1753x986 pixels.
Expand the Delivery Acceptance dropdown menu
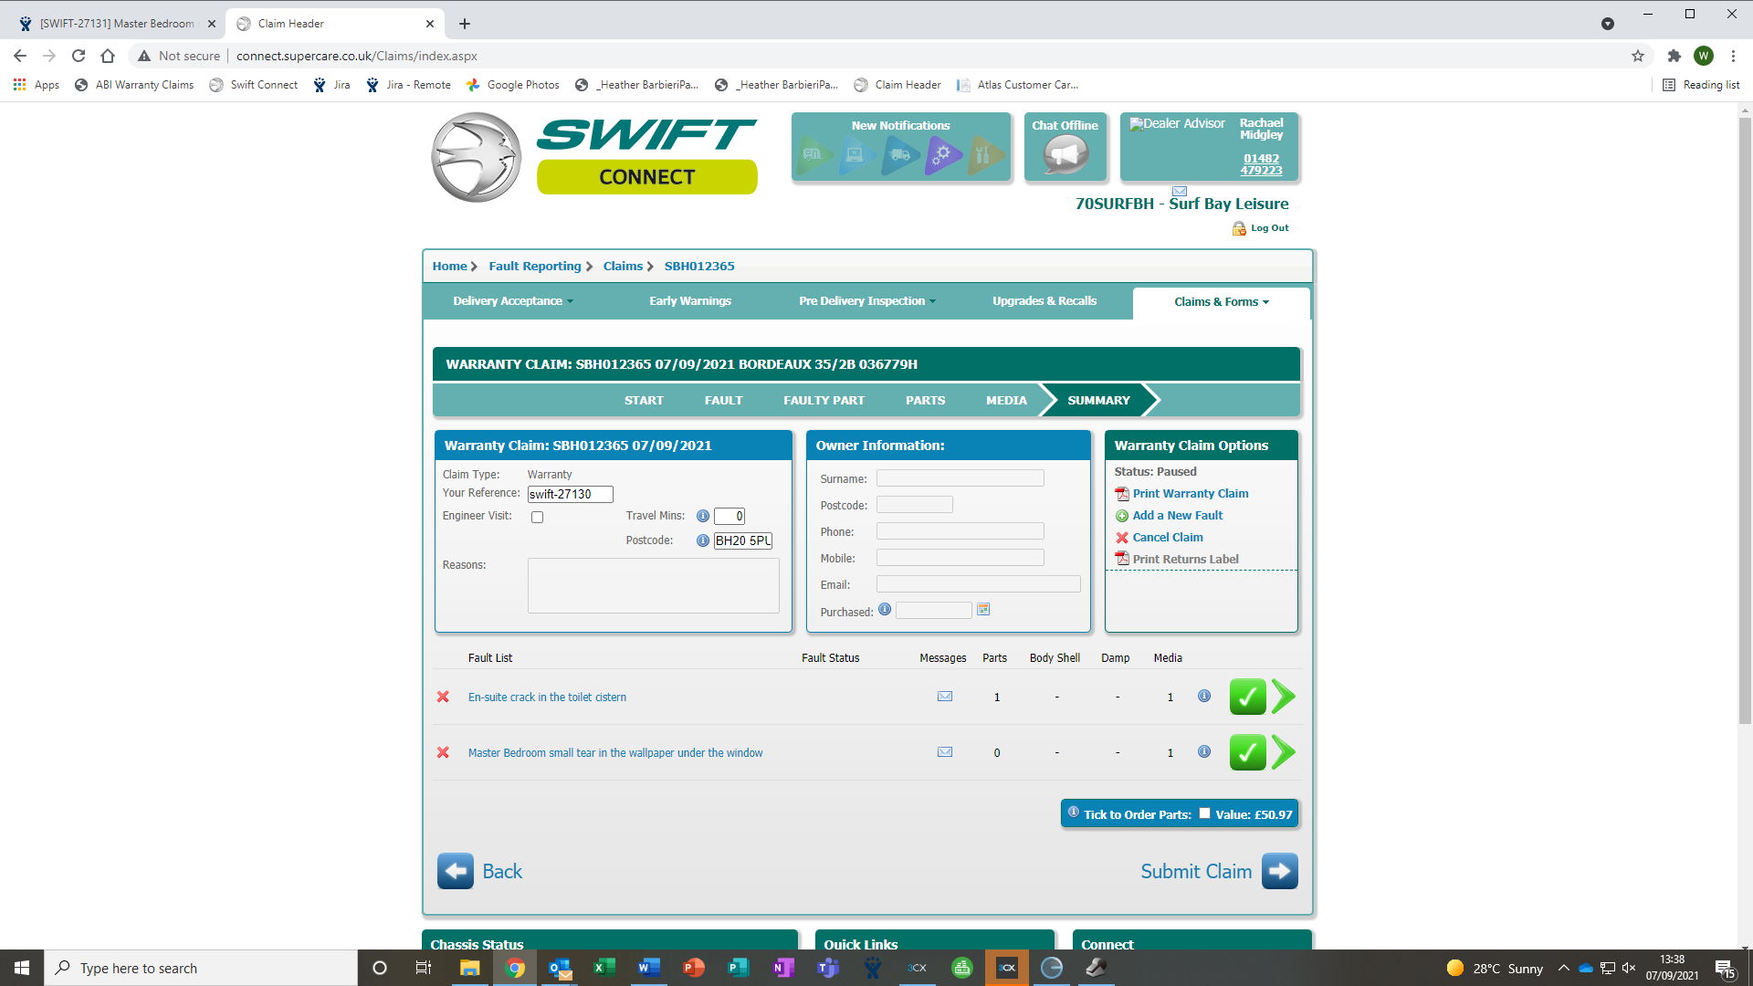tap(512, 301)
